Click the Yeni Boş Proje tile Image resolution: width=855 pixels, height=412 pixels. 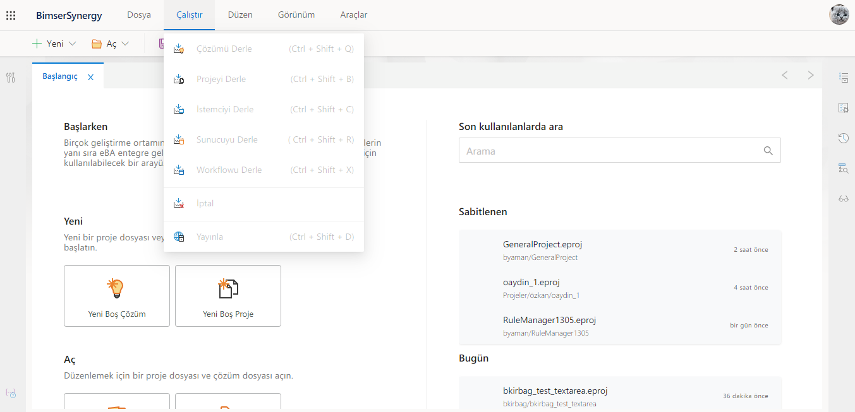tap(228, 296)
